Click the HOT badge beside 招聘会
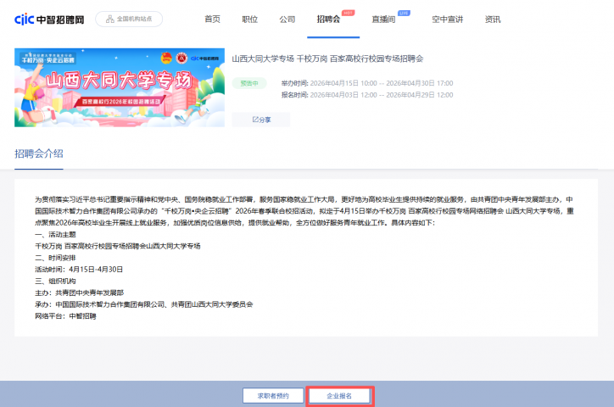Viewport: 614px width, 407px height. 349,13
